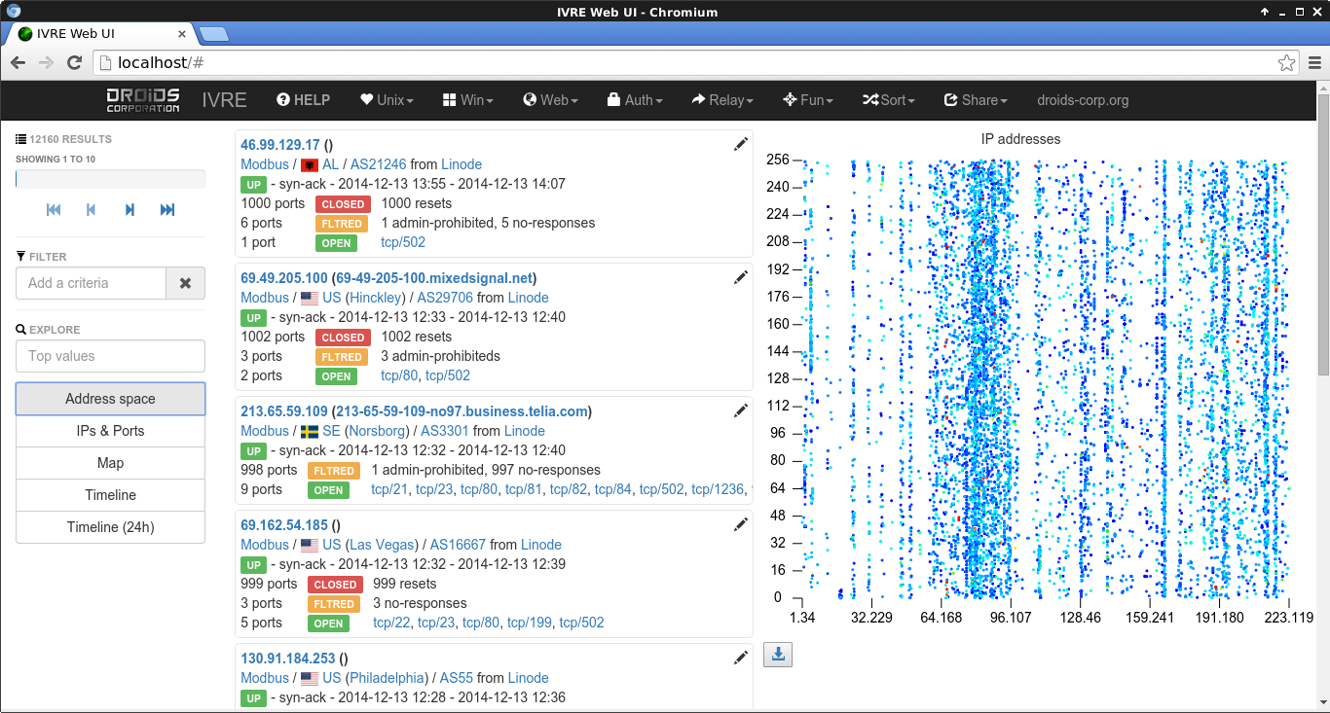This screenshot has height=713, width=1330.
Task: Expand the Fun dropdown menu
Action: point(809,100)
